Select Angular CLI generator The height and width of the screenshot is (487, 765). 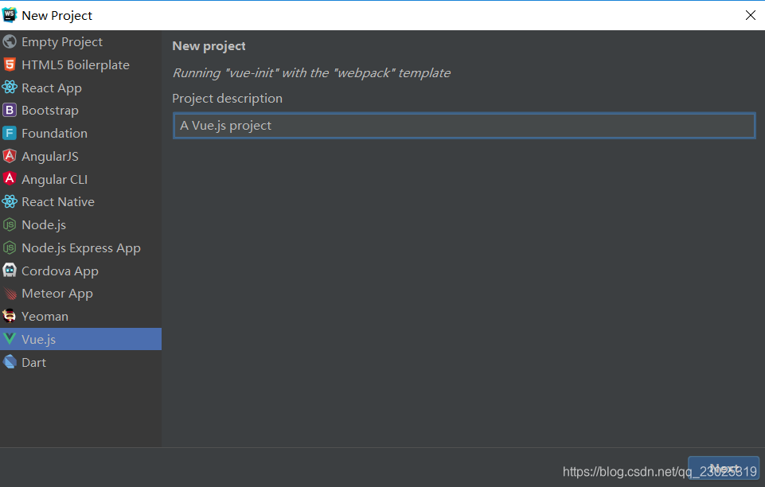click(x=80, y=179)
